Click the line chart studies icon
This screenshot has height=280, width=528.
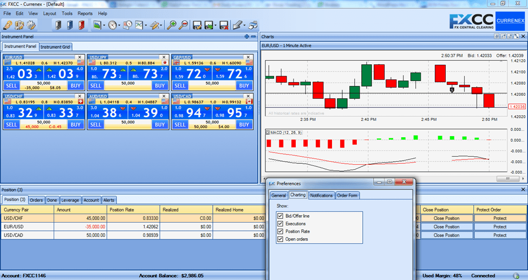[x=139, y=25]
